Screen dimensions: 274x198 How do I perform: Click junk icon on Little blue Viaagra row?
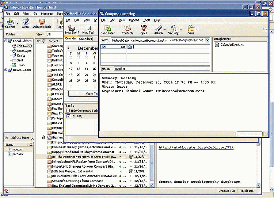click(x=130, y=171)
